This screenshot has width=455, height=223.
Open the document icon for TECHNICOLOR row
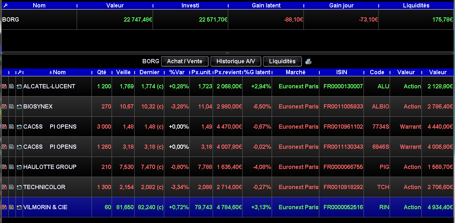point(12,187)
